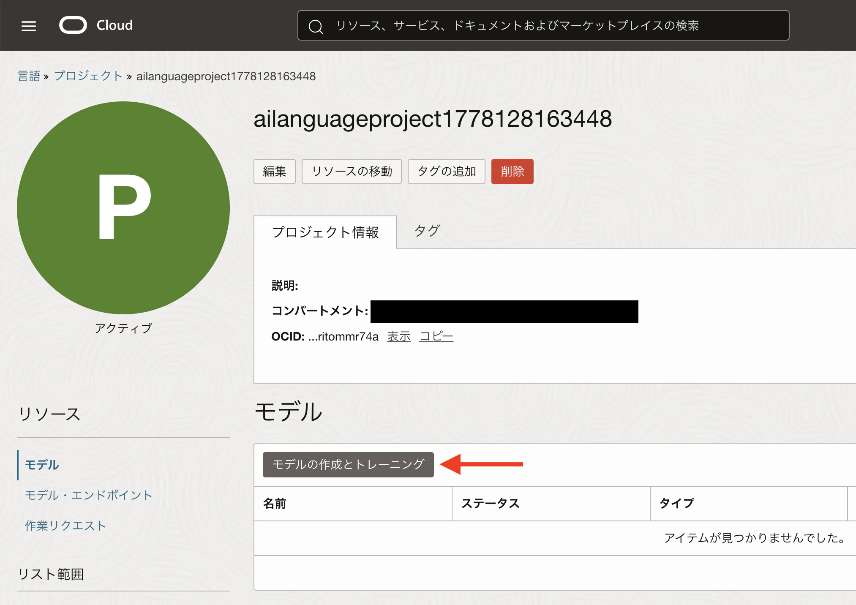
Task: Copy the OCID with コピー link
Action: (x=436, y=336)
